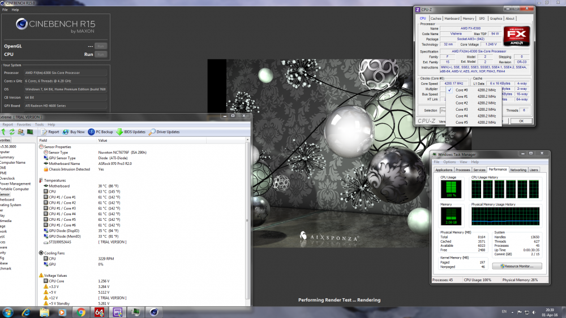
Task: Click the Cooling Fans section icon
Action: (x=41, y=253)
